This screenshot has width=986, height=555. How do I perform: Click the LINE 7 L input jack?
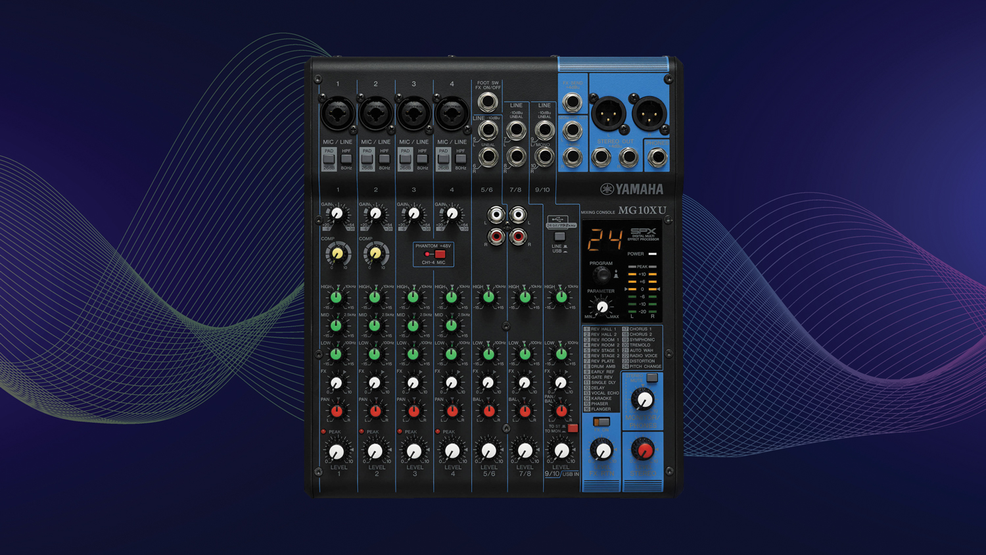[x=517, y=130]
